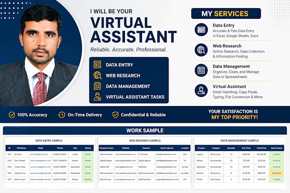Click the 'Low Stock' status cell for Monitor
This screenshot has width=290, height=193.
point(276,173)
